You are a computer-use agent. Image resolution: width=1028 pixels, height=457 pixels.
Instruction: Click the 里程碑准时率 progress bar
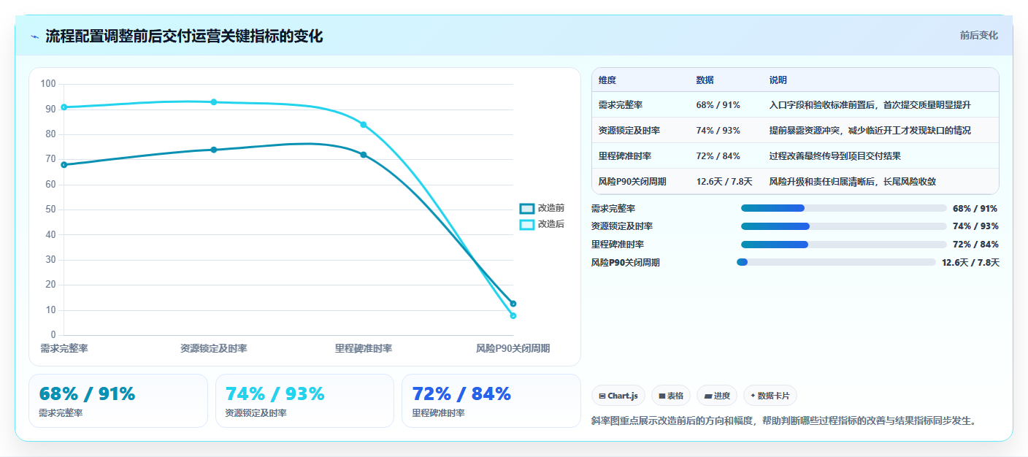[x=844, y=245]
